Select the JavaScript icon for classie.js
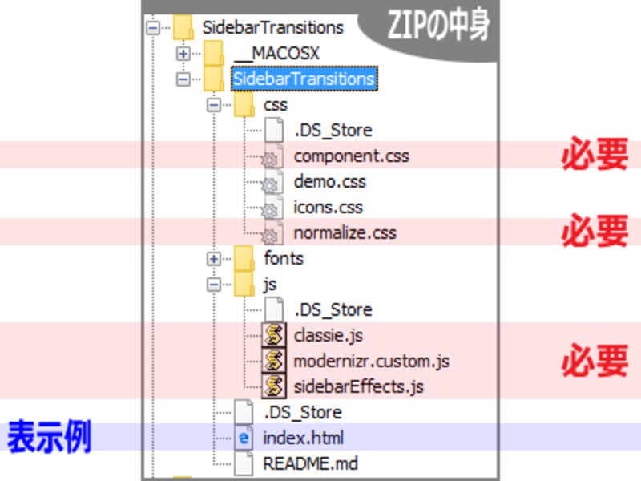The height and width of the screenshot is (481, 641). tap(272, 335)
